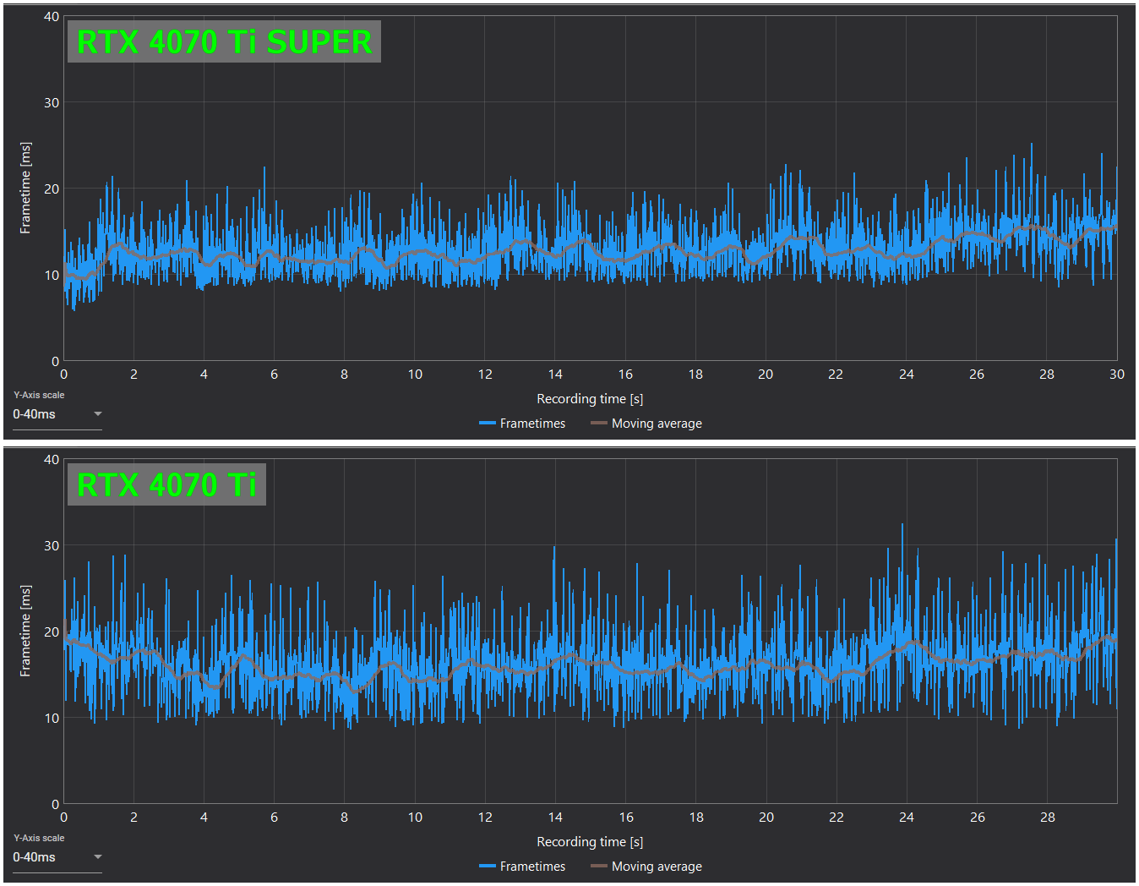Click the x-axis tick 14 in the top chart
Screen dimensions: 1139x886
coord(555,375)
